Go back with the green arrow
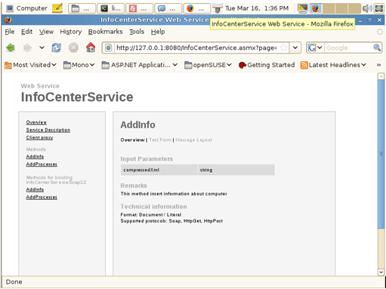This screenshot has width=386, height=289. pos(11,48)
